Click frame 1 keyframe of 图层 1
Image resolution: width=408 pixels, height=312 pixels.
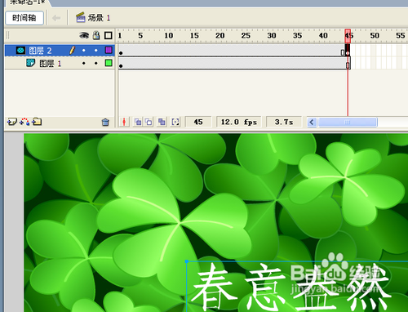coord(121,64)
